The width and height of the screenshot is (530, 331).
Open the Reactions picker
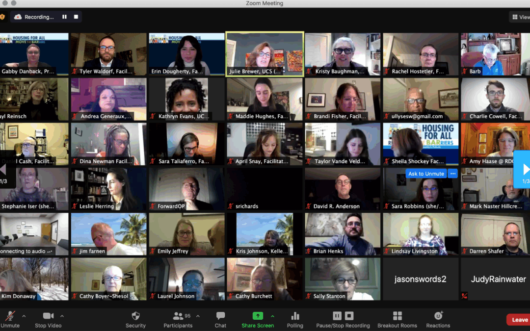[438, 319]
